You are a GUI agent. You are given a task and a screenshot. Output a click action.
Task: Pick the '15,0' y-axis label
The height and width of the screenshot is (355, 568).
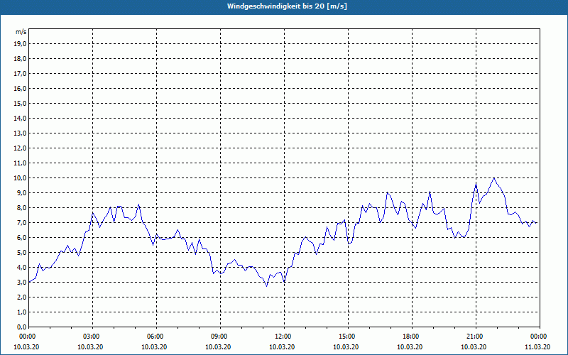click(20, 103)
